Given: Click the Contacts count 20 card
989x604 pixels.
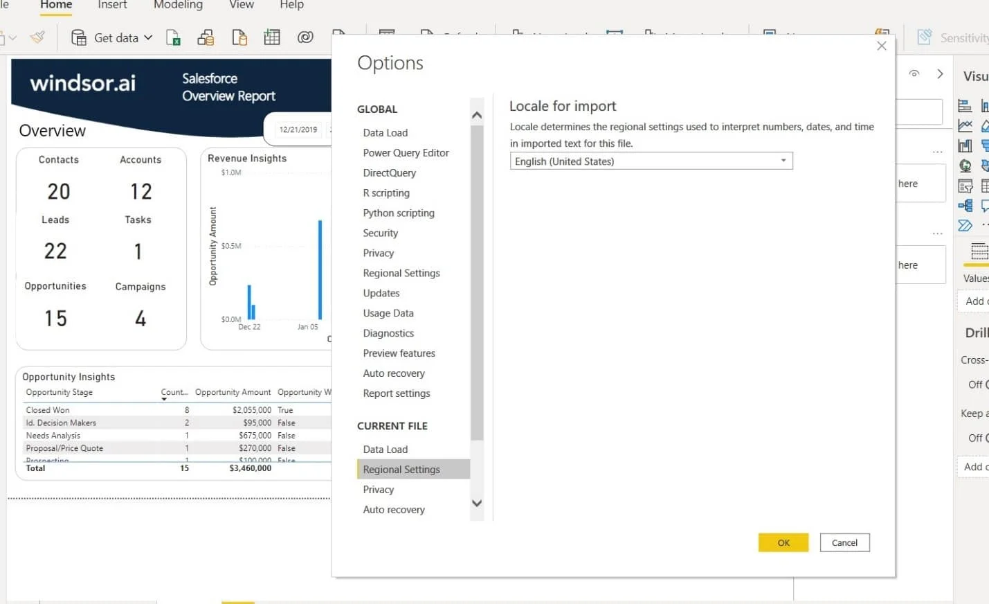Looking at the screenshot, I should click(59, 191).
